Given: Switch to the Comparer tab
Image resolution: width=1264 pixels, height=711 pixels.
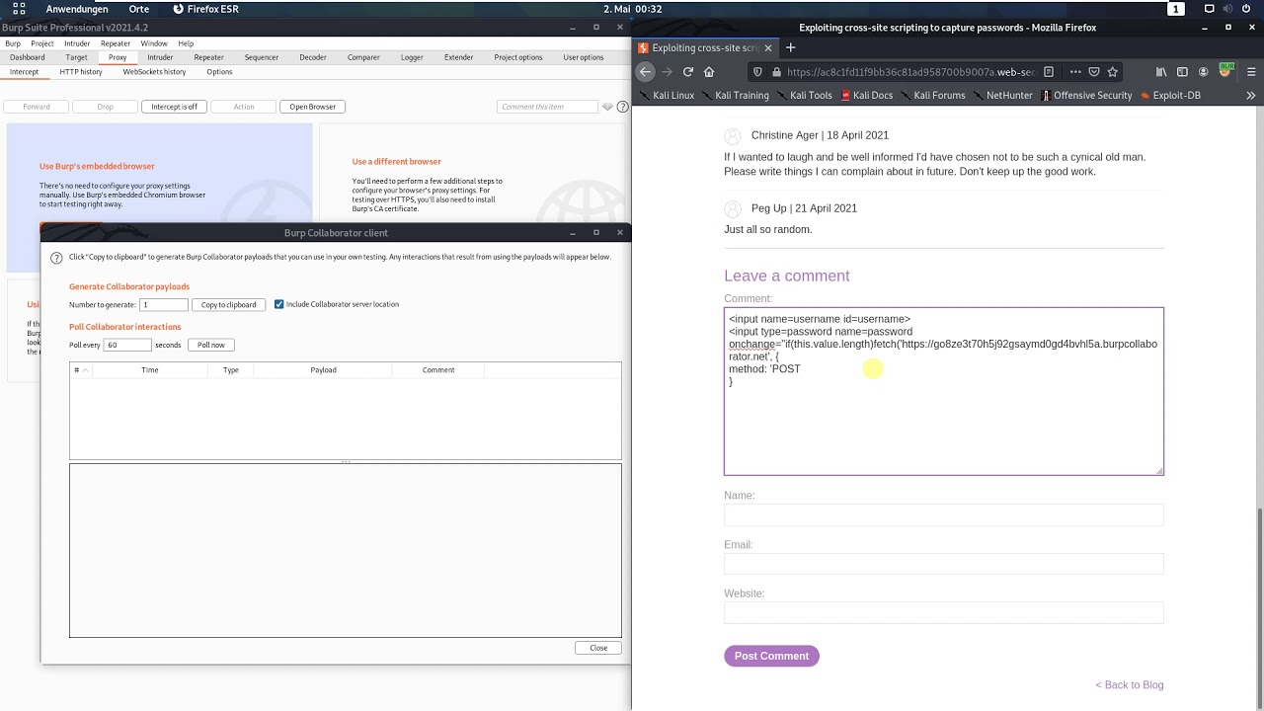Looking at the screenshot, I should (x=363, y=57).
